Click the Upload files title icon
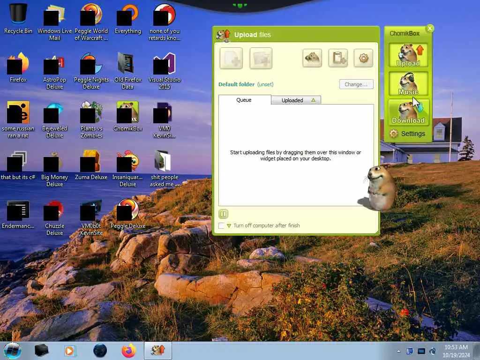This screenshot has width=480, height=360. pyautogui.click(x=223, y=35)
